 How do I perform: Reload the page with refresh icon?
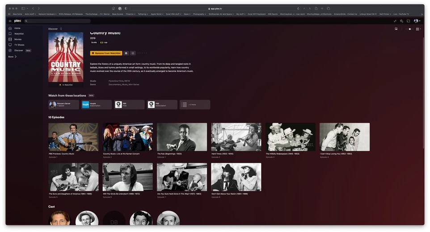pos(298,8)
